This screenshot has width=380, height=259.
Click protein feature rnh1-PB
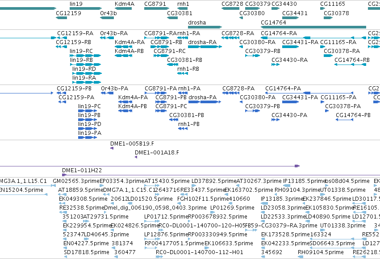(183, 129)
